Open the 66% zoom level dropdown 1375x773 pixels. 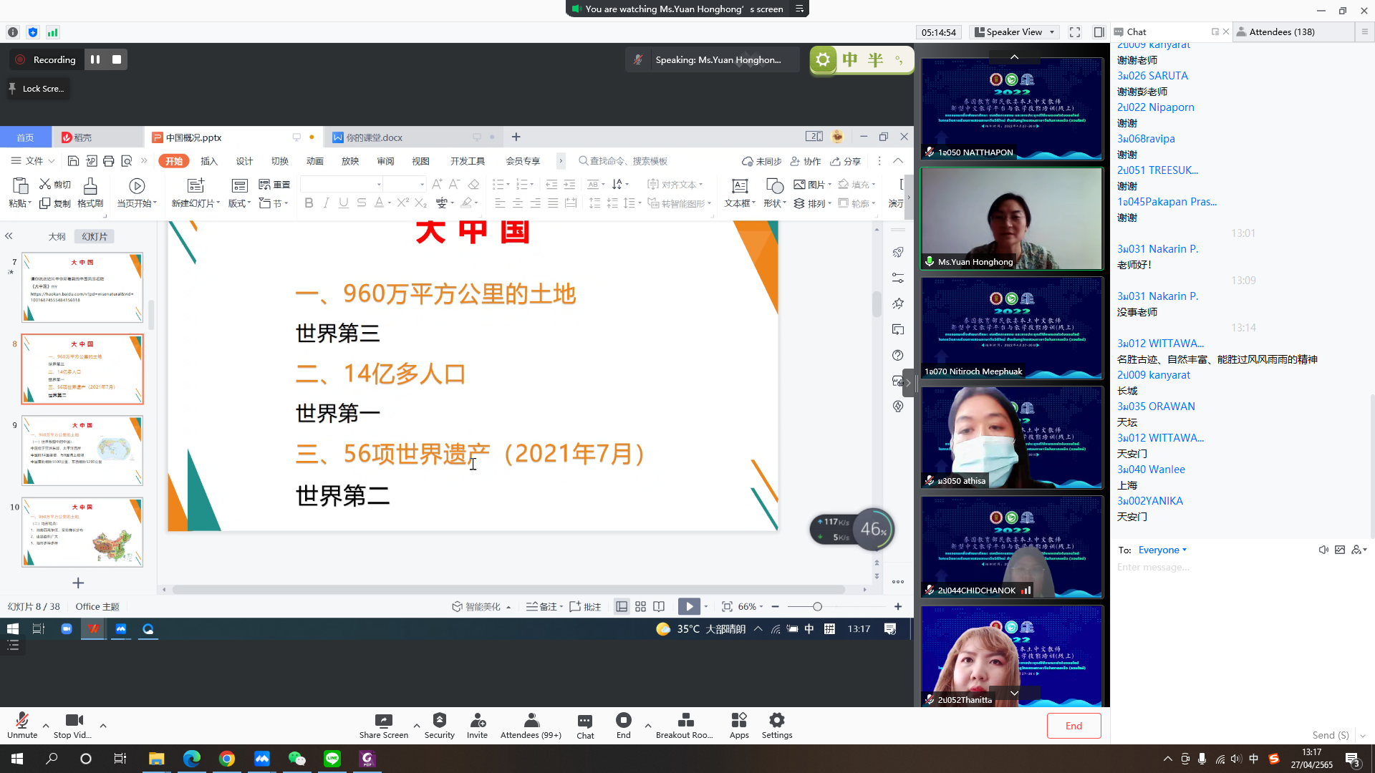click(x=751, y=606)
